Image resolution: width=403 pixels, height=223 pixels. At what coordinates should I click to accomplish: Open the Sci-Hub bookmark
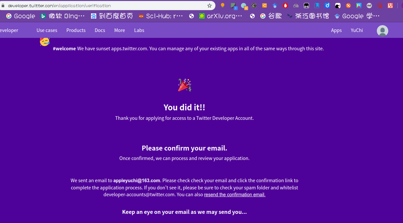point(161,16)
